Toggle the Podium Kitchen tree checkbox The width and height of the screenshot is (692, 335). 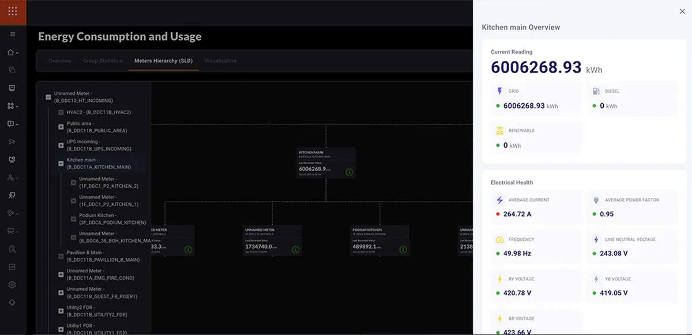click(73, 219)
